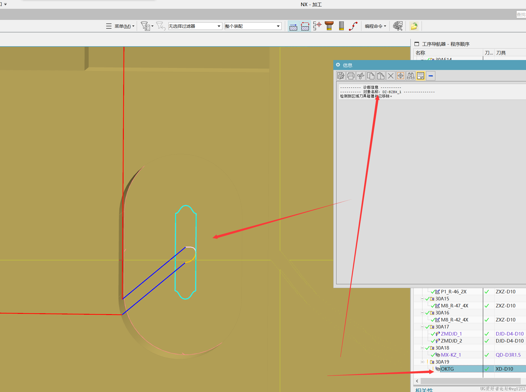
Task: Collapse the 30A17 program group
Action: pyautogui.click(x=422, y=327)
